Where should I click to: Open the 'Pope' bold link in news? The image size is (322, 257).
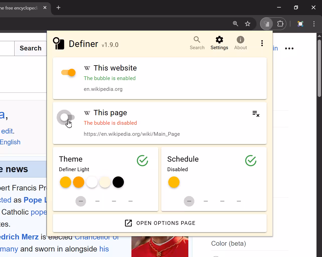35,200
